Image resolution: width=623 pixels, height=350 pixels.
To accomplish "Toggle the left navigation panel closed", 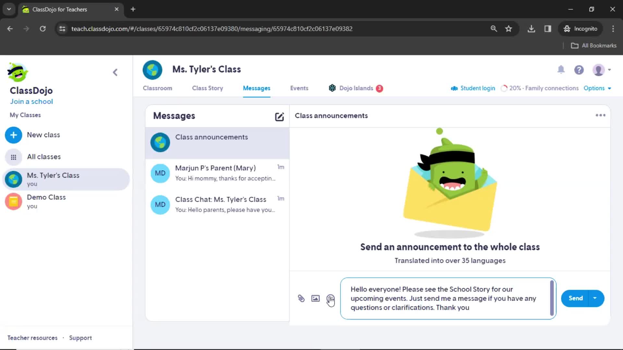I will pos(116,73).
